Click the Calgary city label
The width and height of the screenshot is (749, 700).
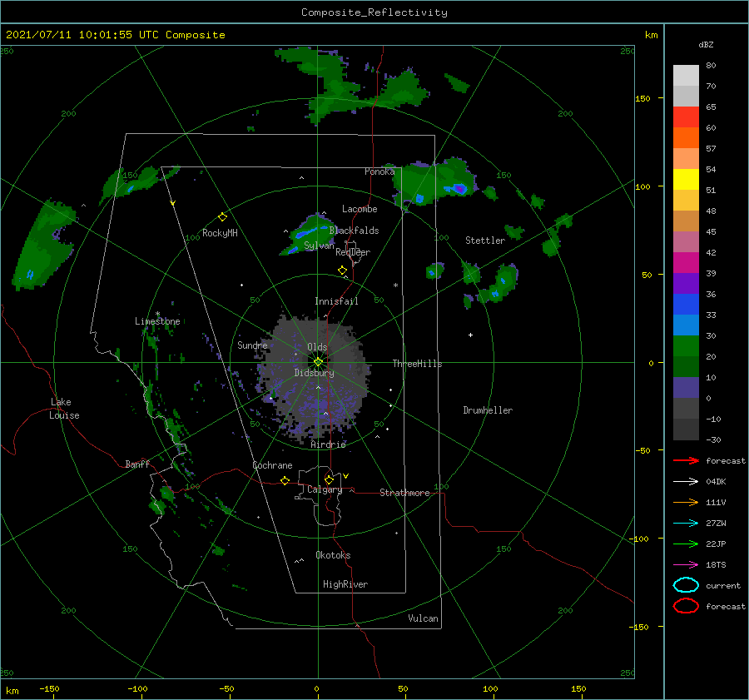pos(325,489)
